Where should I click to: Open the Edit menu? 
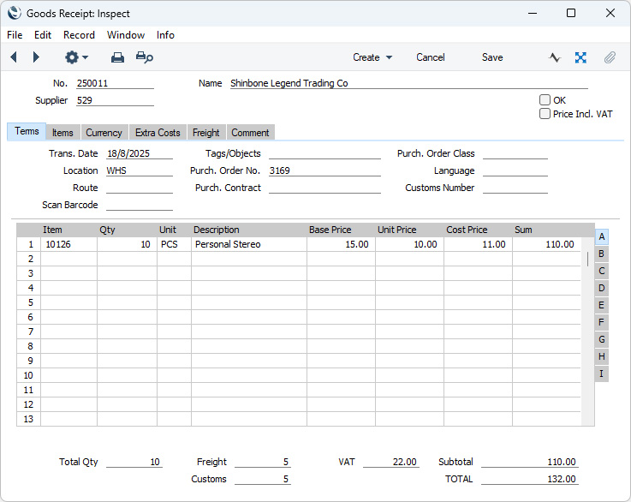point(43,35)
